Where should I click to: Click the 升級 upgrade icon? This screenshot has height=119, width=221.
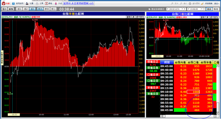56,3
